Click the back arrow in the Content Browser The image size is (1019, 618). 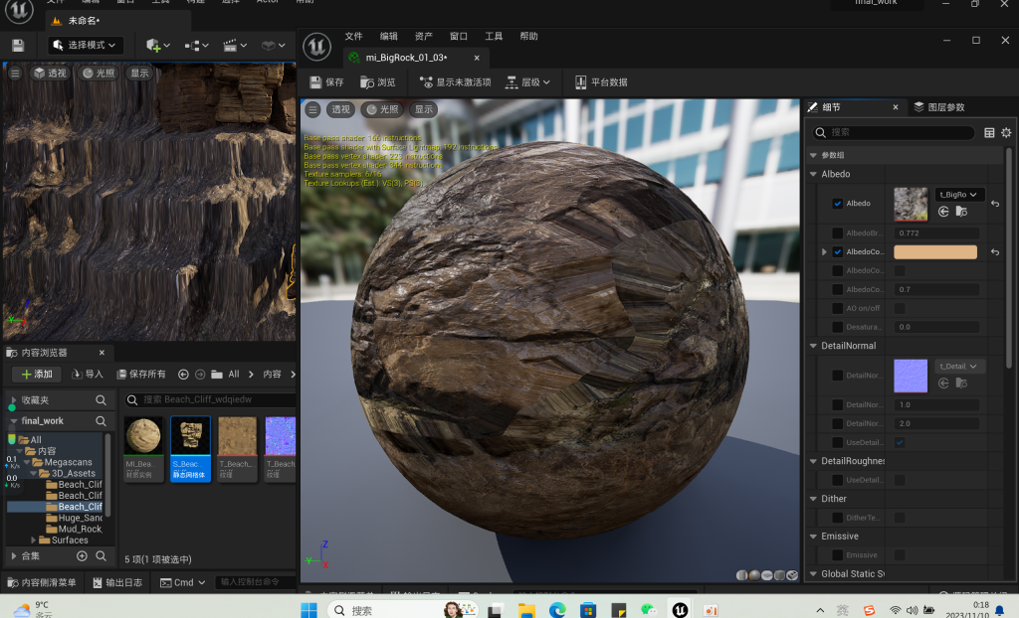(183, 375)
